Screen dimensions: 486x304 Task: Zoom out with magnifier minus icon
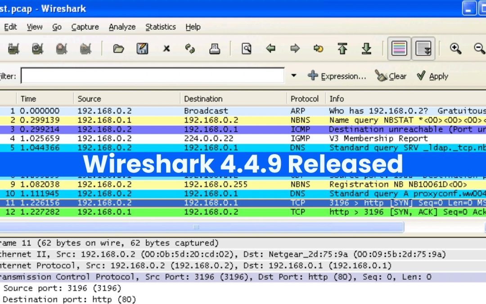pos(480,48)
